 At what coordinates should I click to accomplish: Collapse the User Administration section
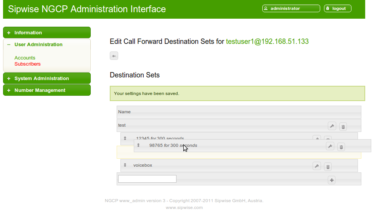point(47,45)
